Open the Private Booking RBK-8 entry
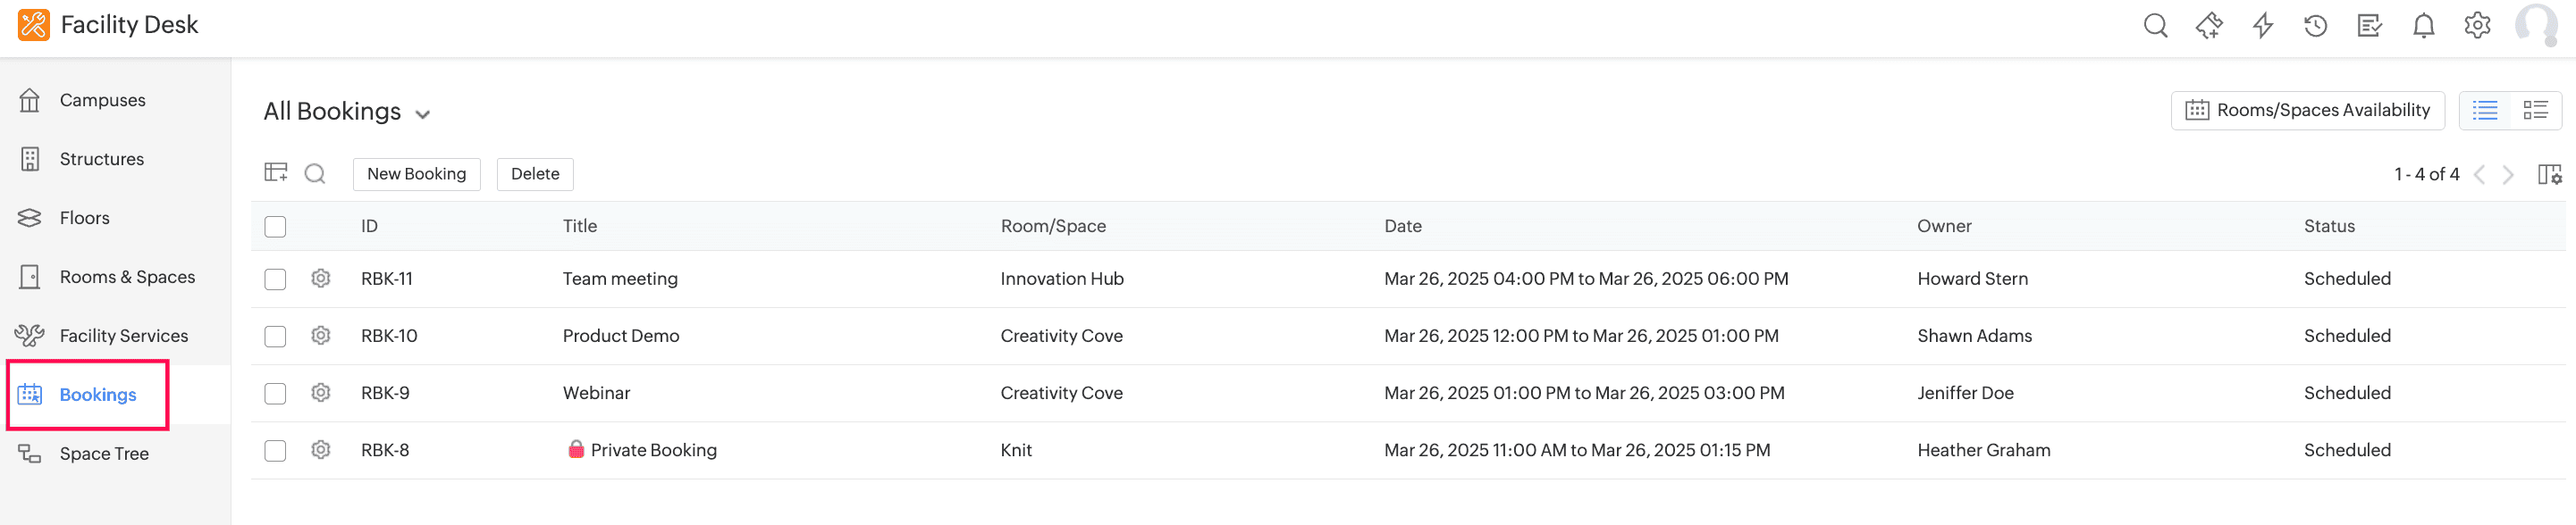2576x525 pixels. (653, 450)
